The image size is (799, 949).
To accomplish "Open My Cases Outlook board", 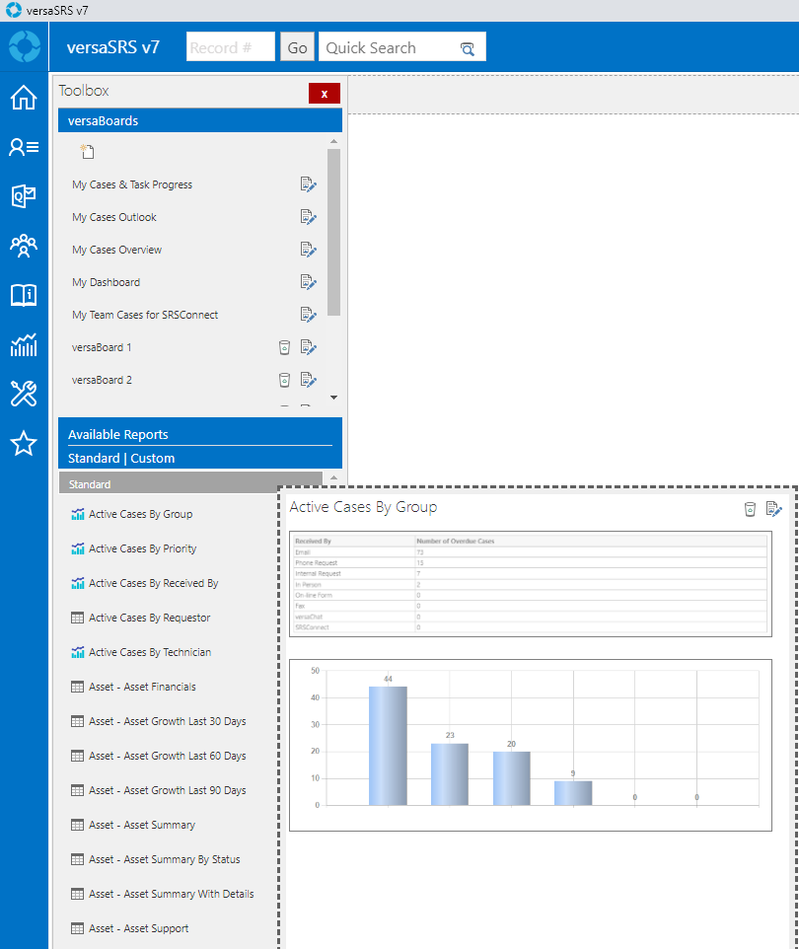I will 114,217.
